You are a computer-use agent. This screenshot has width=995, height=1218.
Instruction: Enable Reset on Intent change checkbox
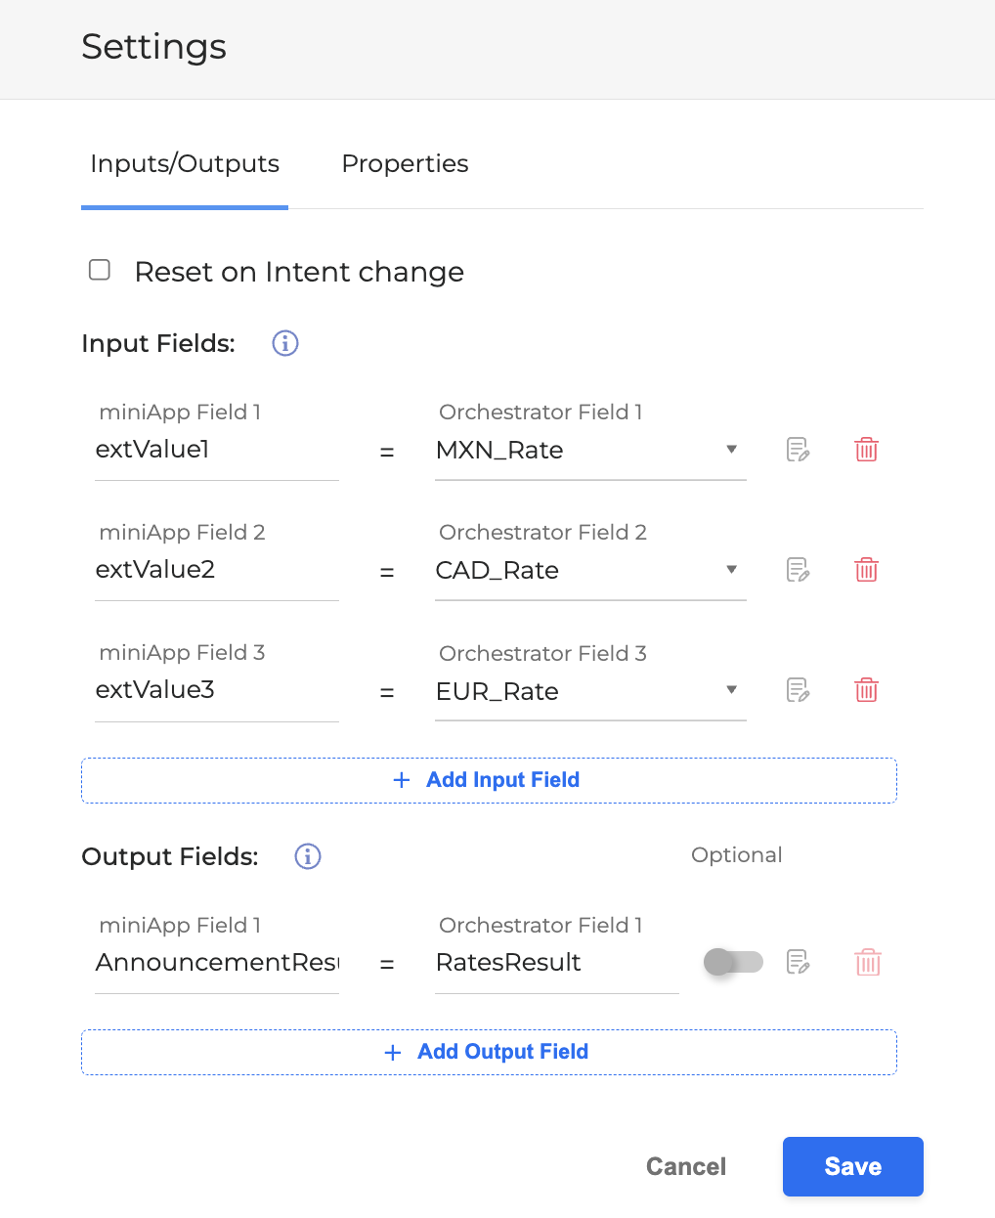coord(100,270)
